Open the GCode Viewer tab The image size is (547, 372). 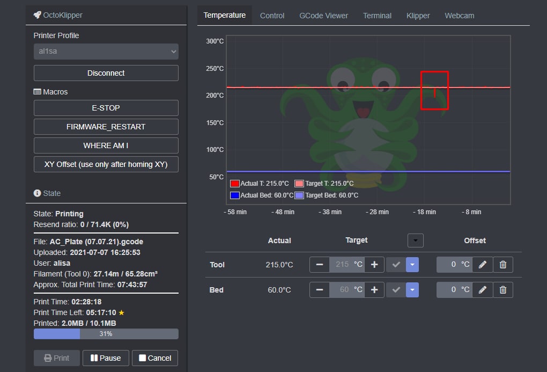click(324, 16)
